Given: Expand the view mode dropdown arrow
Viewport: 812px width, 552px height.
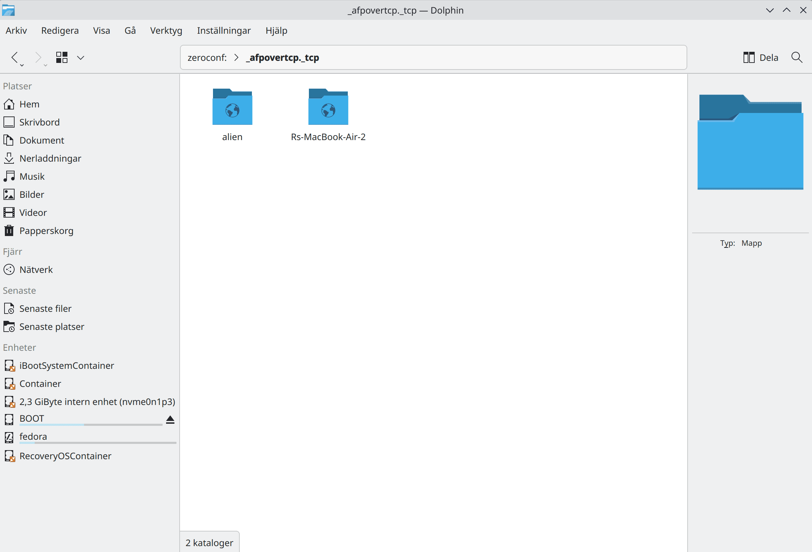Looking at the screenshot, I should (x=81, y=58).
